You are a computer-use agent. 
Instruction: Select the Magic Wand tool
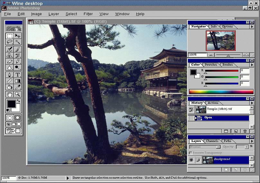click(x=18, y=42)
